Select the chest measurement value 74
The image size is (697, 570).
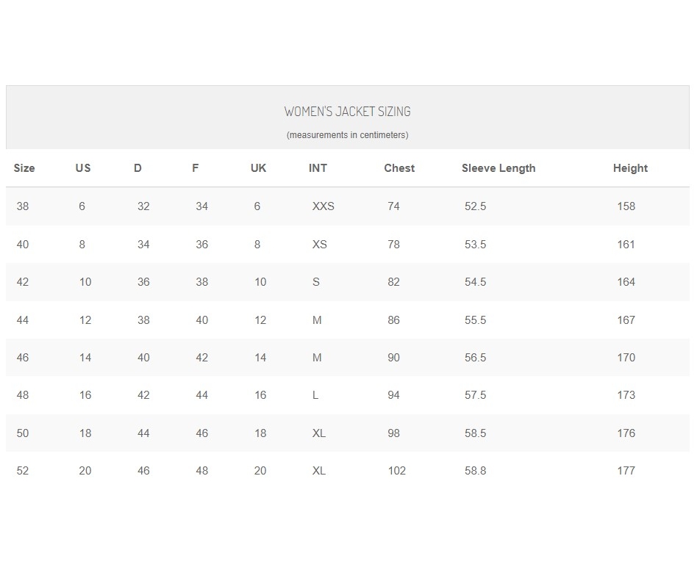(393, 206)
